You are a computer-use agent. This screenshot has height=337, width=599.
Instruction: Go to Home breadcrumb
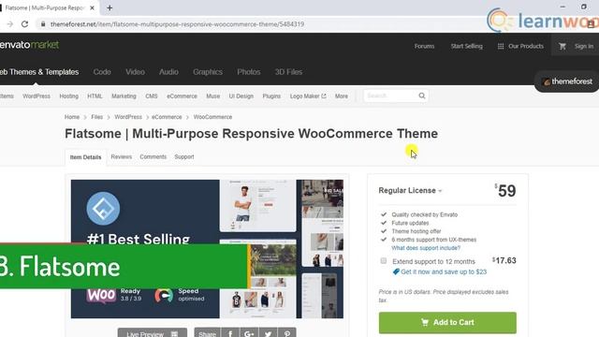72,117
